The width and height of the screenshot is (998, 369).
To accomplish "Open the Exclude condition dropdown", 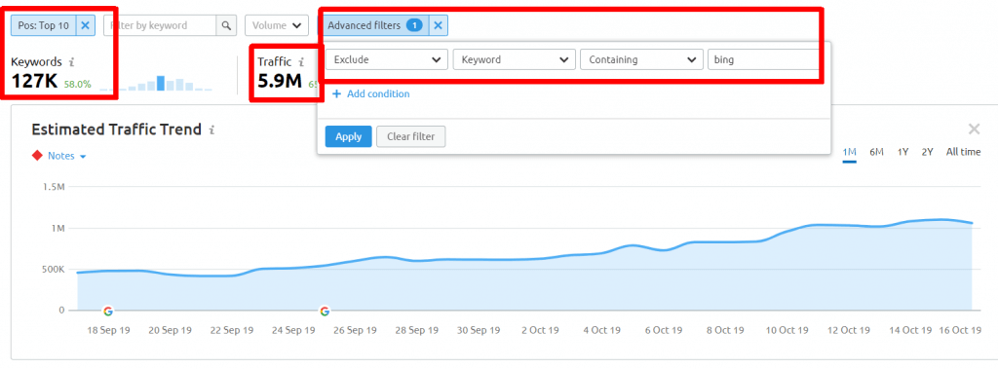I will 387,59.
